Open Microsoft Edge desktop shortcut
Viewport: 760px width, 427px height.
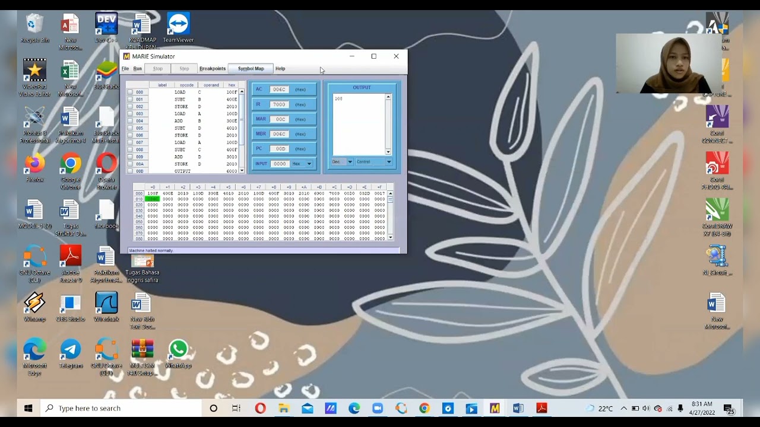(x=34, y=358)
